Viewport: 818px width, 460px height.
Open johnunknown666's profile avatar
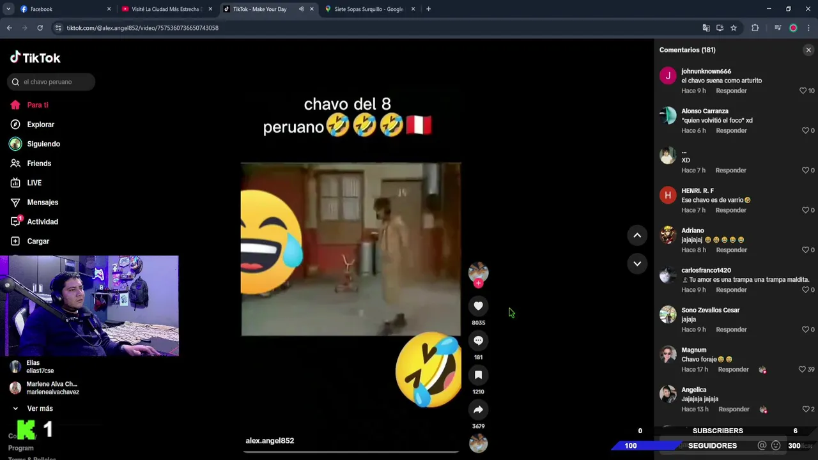point(668,76)
